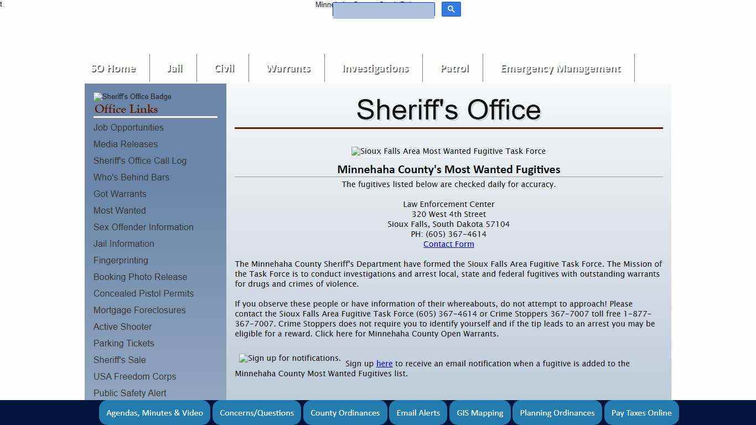Open GIS Mapping
The width and height of the screenshot is (756, 425).
point(479,412)
